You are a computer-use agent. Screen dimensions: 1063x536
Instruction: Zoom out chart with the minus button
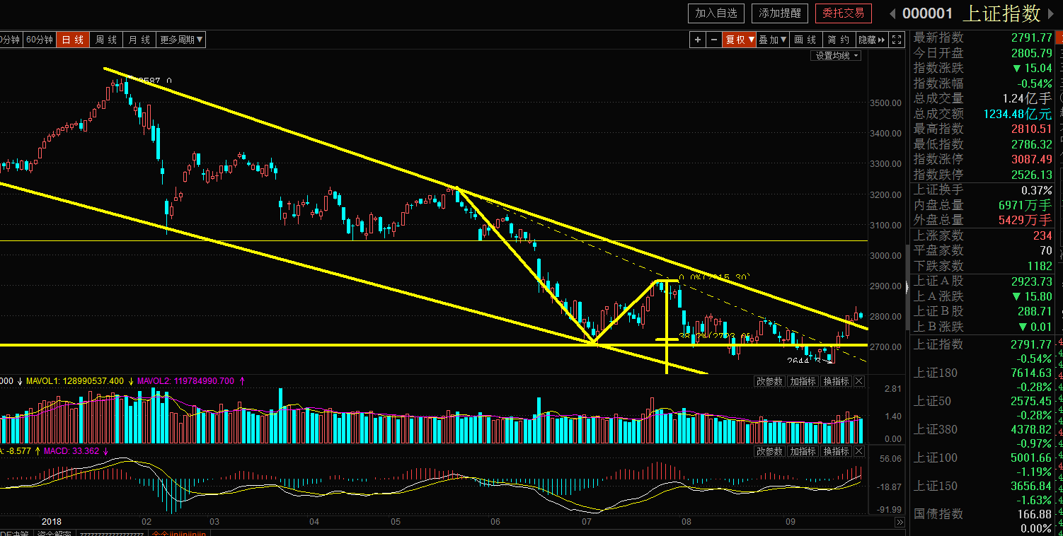(x=714, y=40)
